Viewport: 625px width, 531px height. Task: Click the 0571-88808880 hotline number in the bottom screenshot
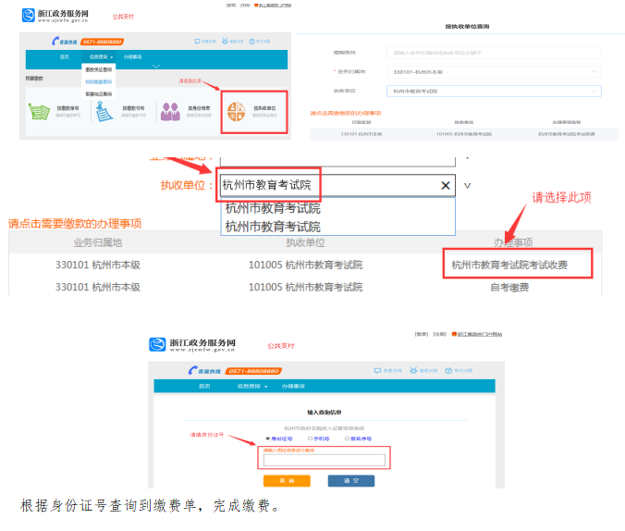tap(253, 371)
